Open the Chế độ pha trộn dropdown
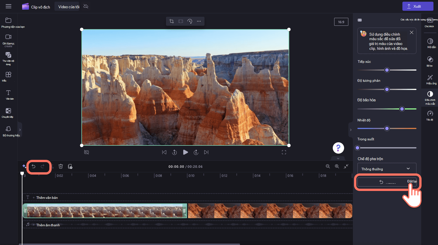The width and height of the screenshot is (438, 245). tap(387, 169)
